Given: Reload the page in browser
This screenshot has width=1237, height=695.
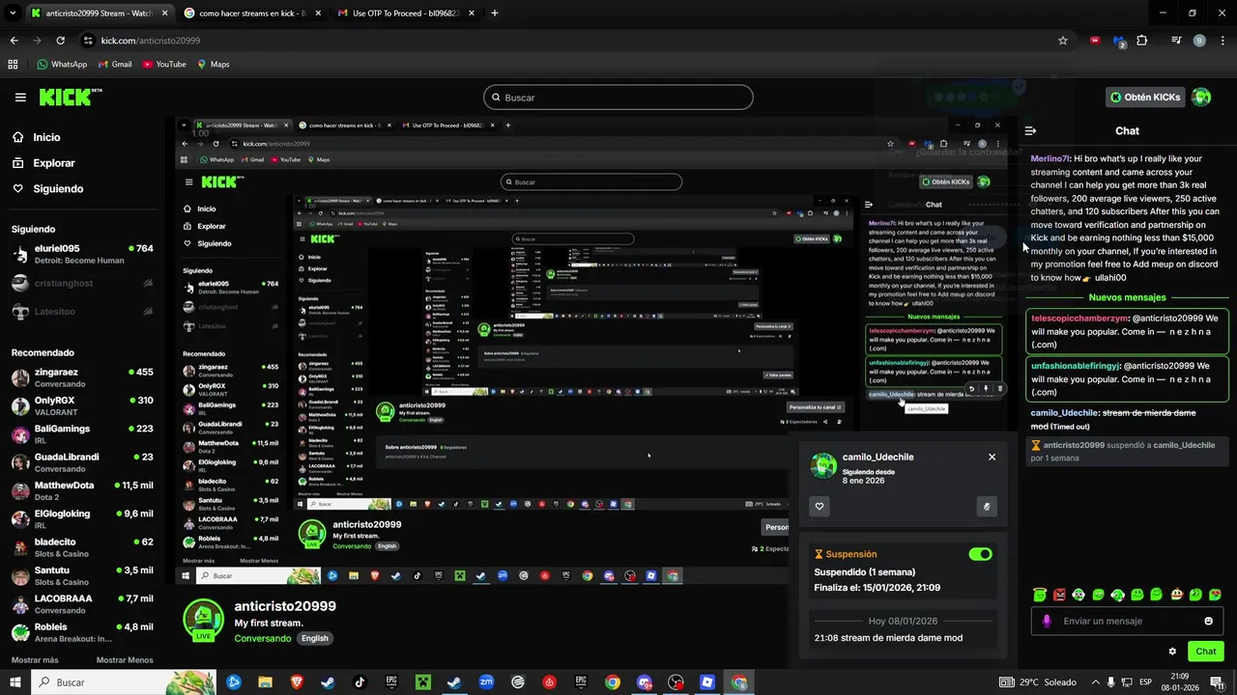Looking at the screenshot, I should (x=60, y=41).
